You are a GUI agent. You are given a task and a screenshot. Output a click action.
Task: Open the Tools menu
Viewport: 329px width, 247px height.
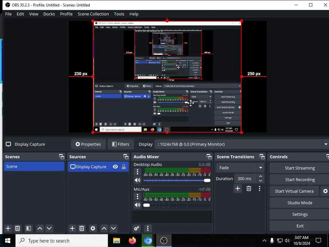pos(119,14)
